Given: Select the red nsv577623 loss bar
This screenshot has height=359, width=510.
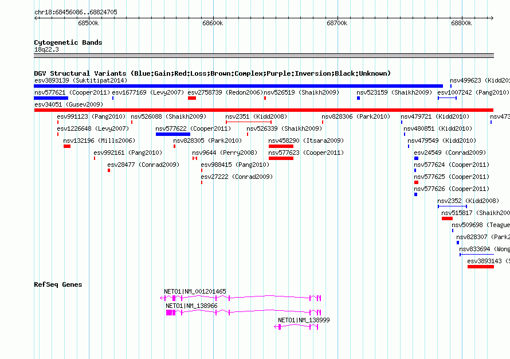Looking at the screenshot, I should pyautogui.click(x=281, y=158).
